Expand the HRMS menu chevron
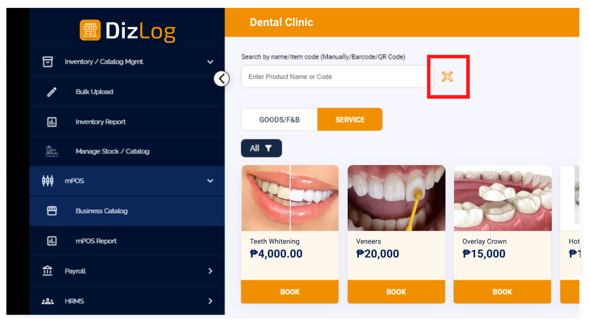This screenshot has height=325, width=589. coord(210,301)
